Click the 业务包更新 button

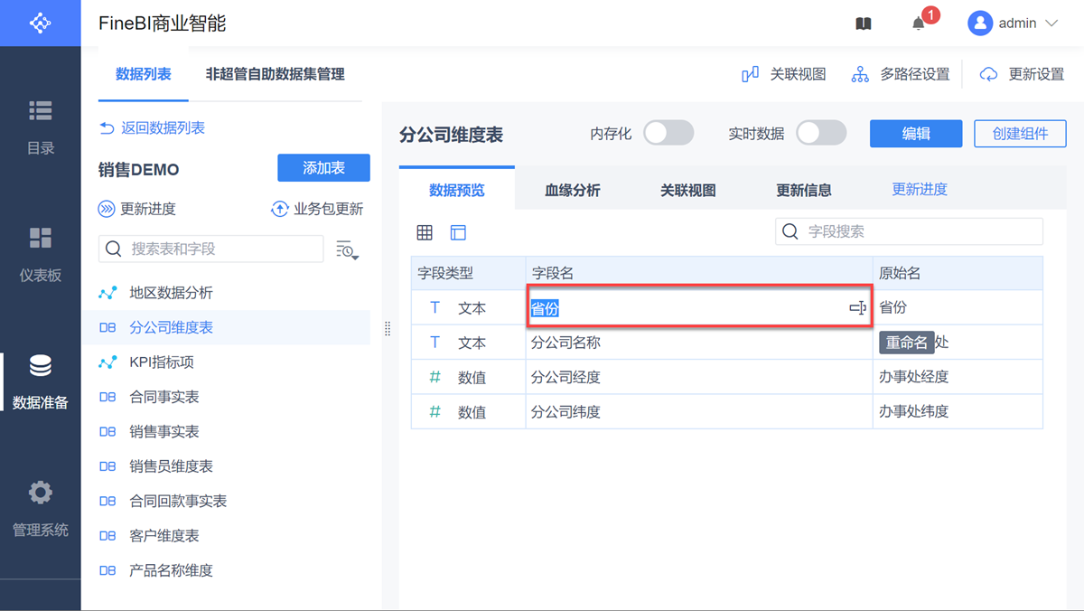tap(317, 209)
